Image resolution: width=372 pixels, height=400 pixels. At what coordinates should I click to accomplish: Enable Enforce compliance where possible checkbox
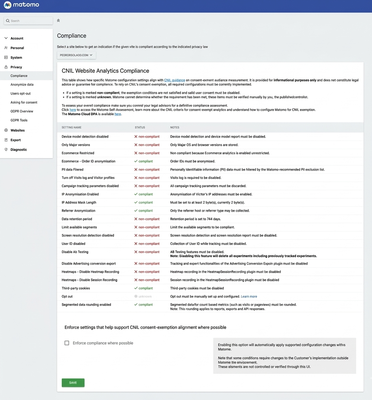point(67,343)
